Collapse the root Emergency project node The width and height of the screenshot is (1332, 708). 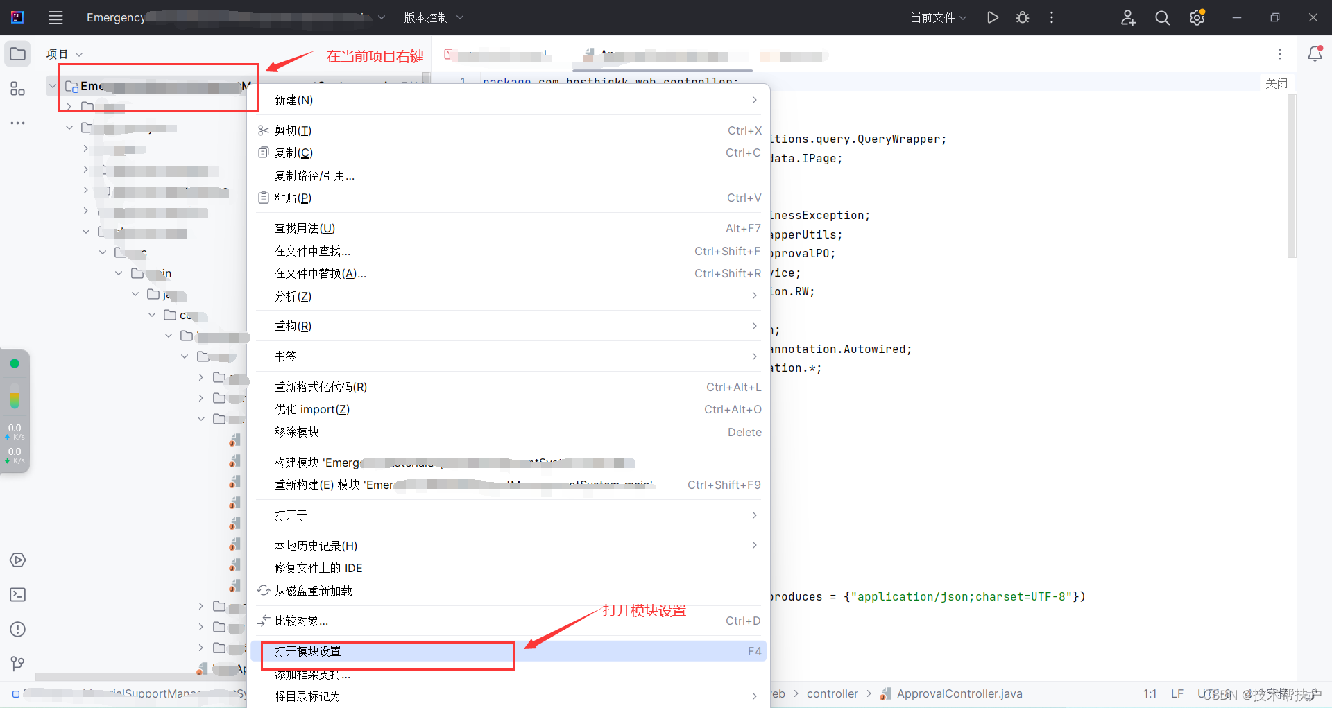pos(53,87)
